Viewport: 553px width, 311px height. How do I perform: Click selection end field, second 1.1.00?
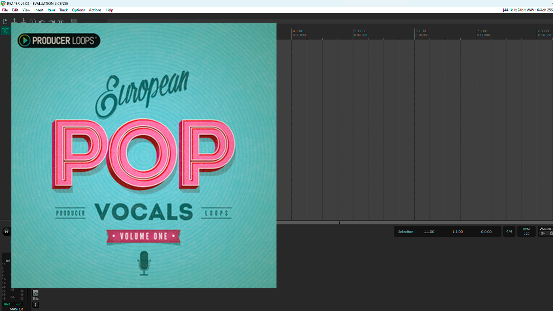tap(457, 232)
